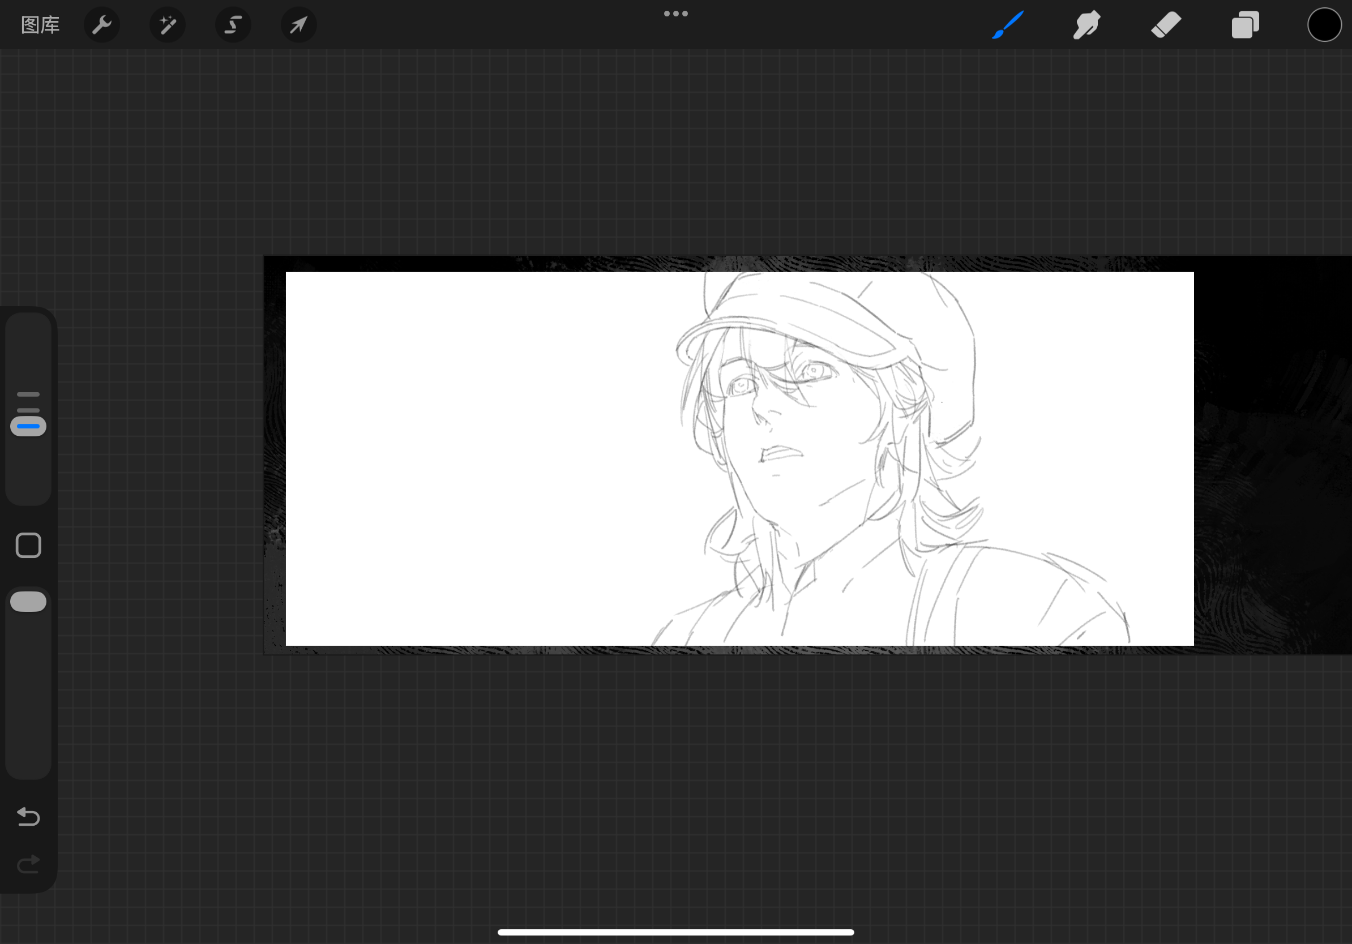
Task: Select the Eraser tool
Action: coord(1165,25)
